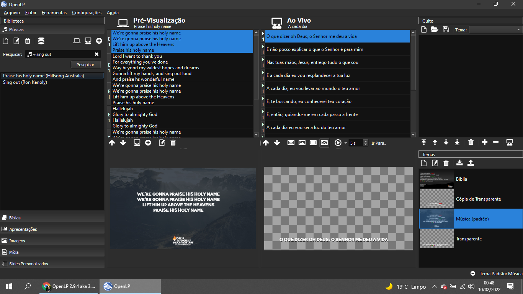Click the Pesquisar button
Image resolution: width=523 pixels, height=294 pixels.
point(85,65)
